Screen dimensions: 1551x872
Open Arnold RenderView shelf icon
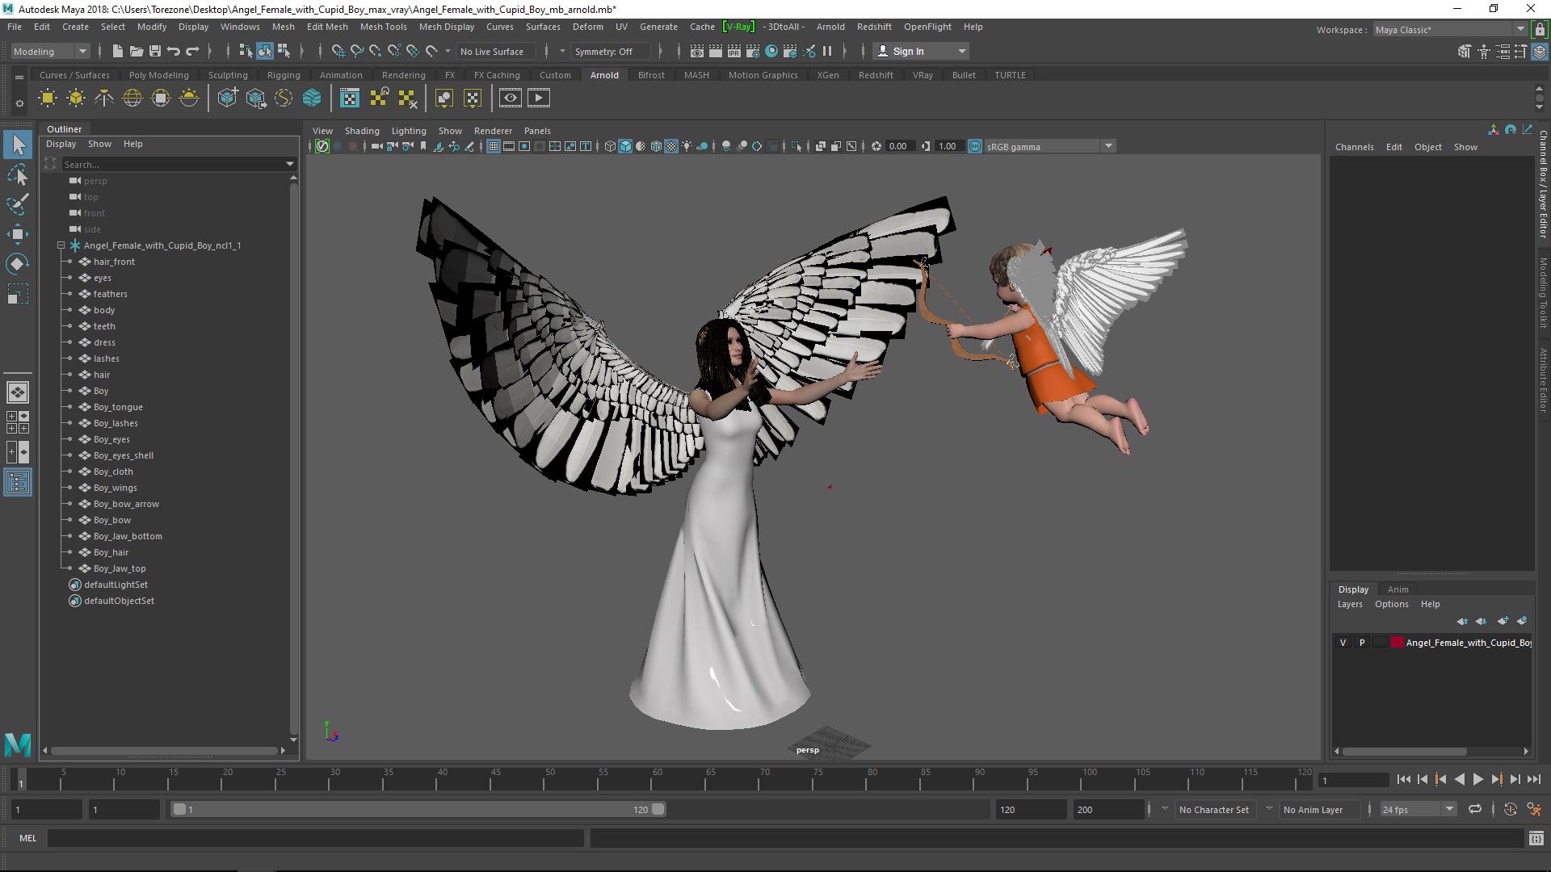point(511,99)
